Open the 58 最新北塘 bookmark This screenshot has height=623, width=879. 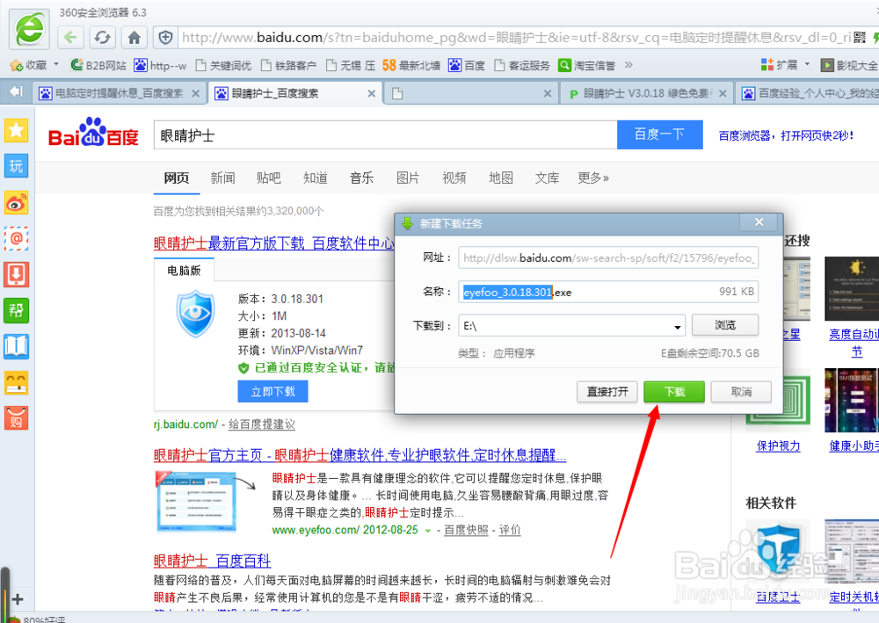pos(411,66)
